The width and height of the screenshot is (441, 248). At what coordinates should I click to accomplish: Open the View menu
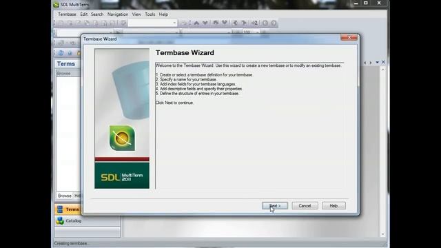click(x=136, y=14)
